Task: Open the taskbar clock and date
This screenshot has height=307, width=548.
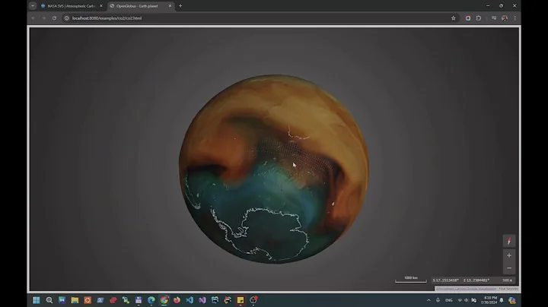Action: [489, 300]
